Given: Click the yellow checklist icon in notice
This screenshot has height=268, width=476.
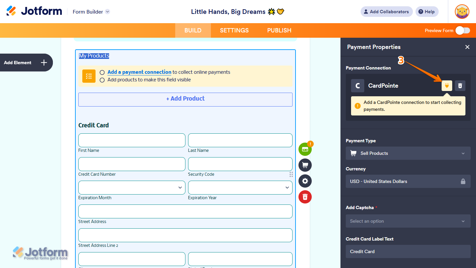Looking at the screenshot, I should pyautogui.click(x=89, y=76).
